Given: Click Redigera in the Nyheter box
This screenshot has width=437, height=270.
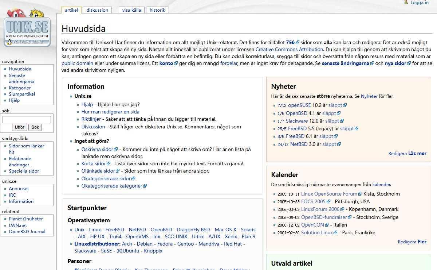Looking at the screenshot, I should 398,153.
